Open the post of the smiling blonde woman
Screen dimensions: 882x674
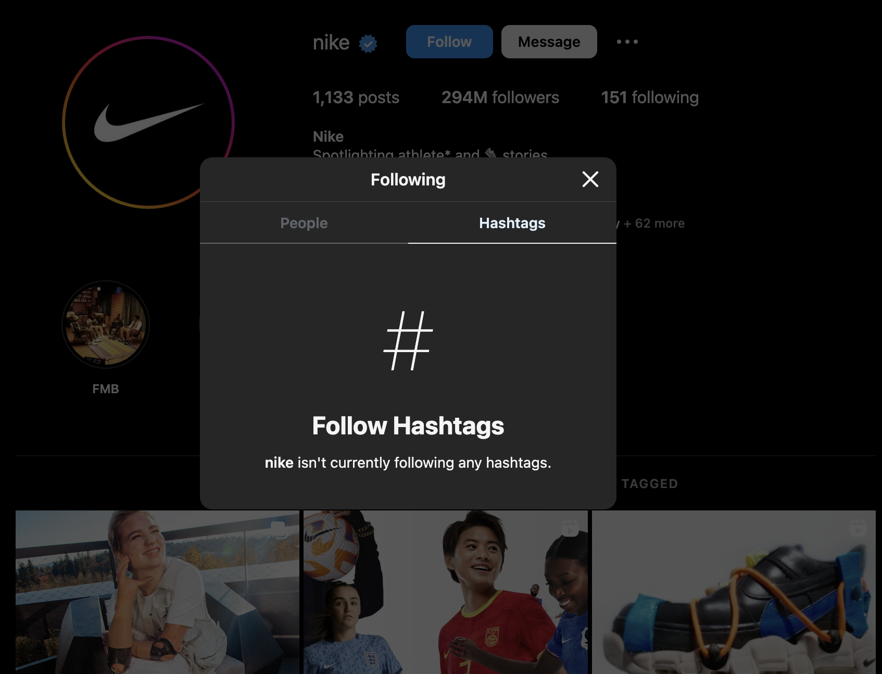157,592
